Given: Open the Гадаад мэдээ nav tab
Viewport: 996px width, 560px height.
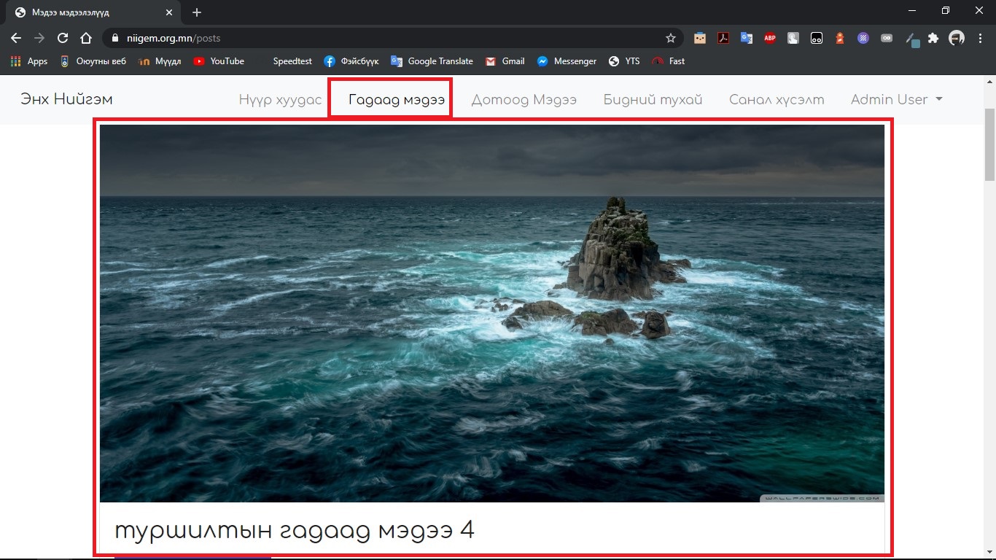Looking at the screenshot, I should (x=397, y=99).
